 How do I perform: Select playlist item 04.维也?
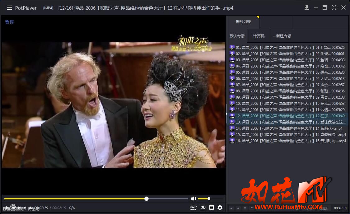[288, 66]
